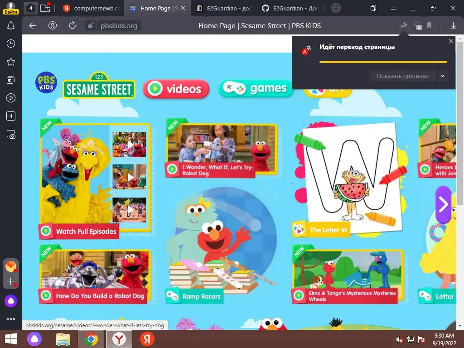Click the Yandex home Я button in toolbar
464x348 pixels.
[53, 26]
